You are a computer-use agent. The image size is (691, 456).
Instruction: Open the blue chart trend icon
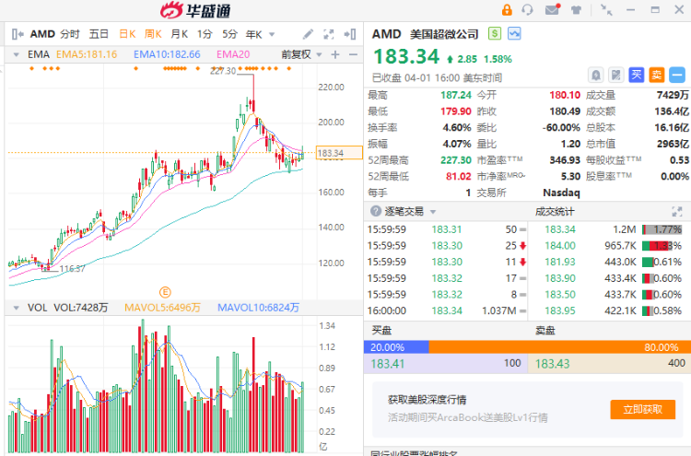coord(514,33)
